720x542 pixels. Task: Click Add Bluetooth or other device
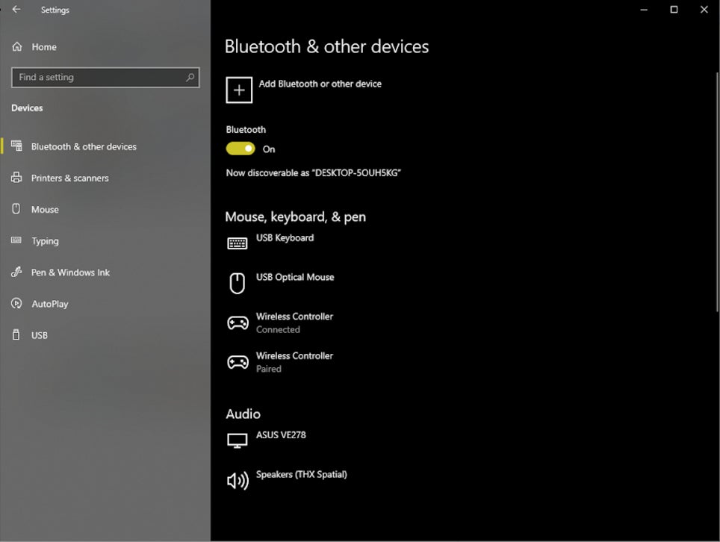[x=303, y=90]
